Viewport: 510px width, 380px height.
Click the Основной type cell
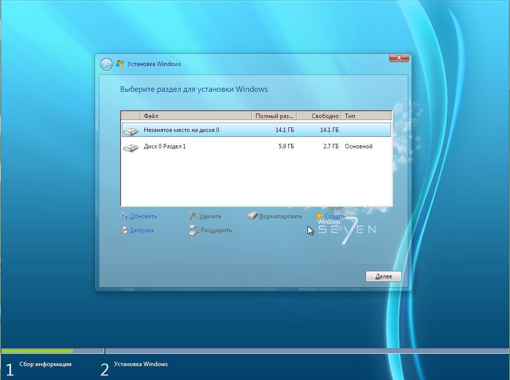point(358,146)
